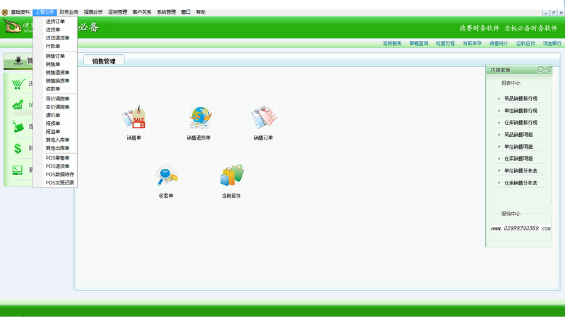Open 单位销售分布表 in the quick panel
This screenshot has width=565, height=317.
click(x=520, y=171)
